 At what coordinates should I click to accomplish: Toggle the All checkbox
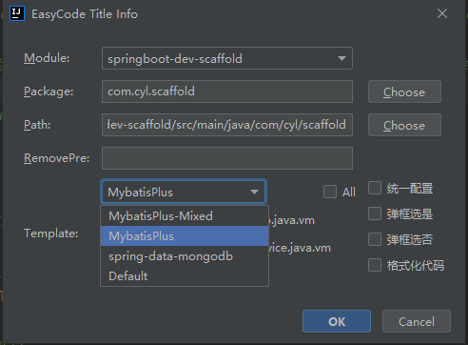(x=330, y=192)
